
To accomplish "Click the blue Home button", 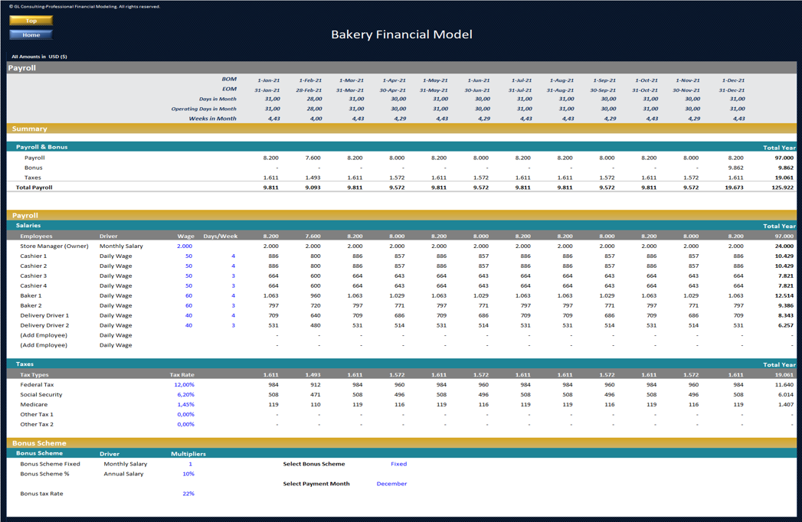I will click(x=31, y=34).
